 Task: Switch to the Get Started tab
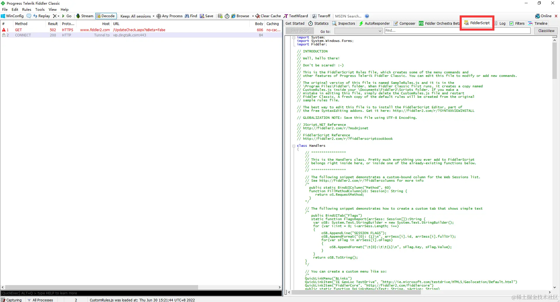(x=295, y=24)
